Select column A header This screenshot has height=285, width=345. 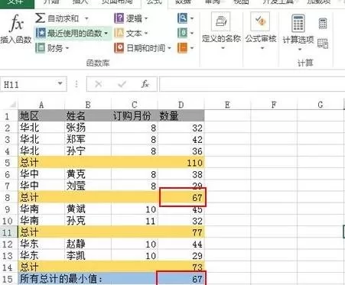[41, 105]
